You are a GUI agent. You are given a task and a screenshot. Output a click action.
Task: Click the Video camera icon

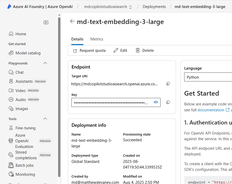(11, 90)
